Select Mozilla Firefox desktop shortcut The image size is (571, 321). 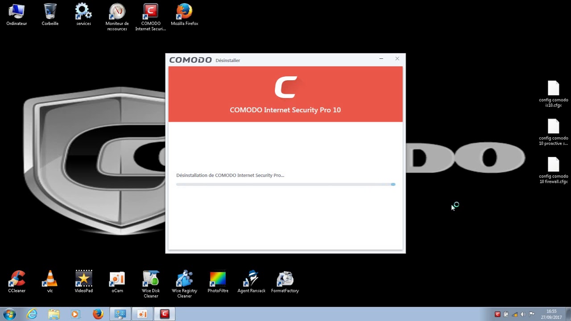(184, 15)
